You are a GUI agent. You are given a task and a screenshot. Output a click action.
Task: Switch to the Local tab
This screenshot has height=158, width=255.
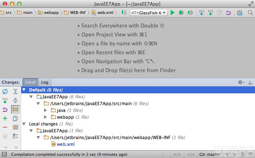point(30,82)
